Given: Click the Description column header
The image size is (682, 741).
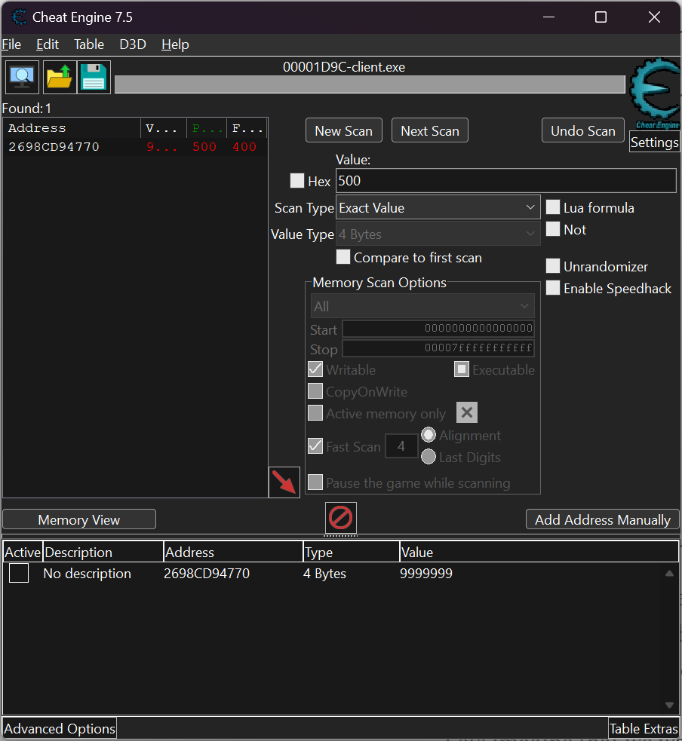Looking at the screenshot, I should point(103,552).
